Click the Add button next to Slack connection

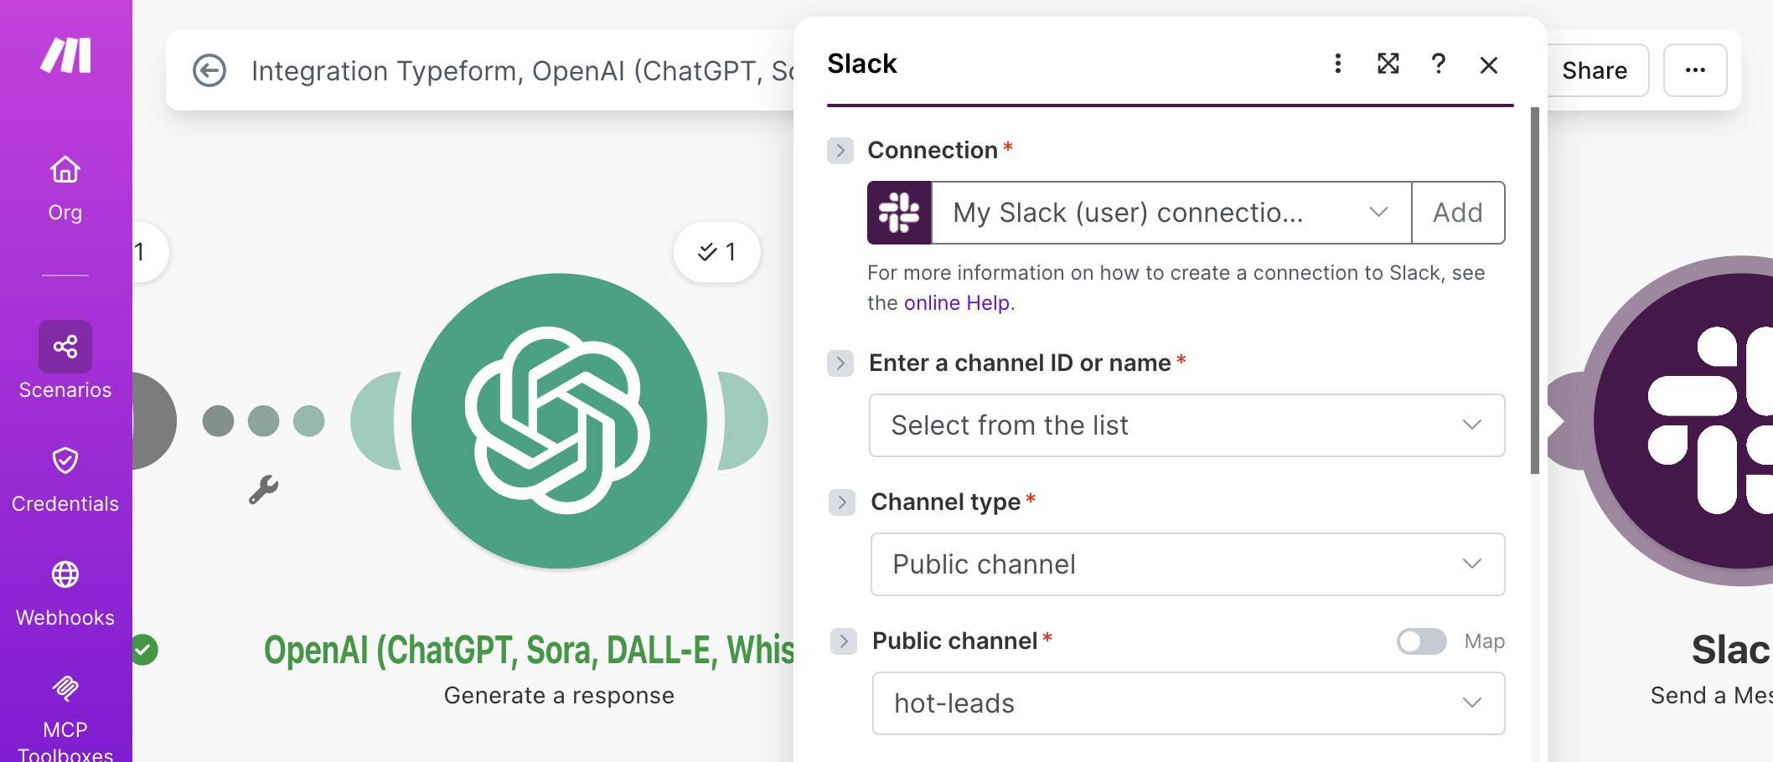point(1458,213)
